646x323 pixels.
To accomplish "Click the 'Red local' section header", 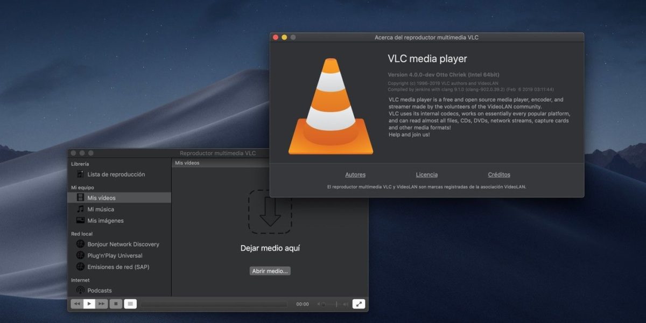I will point(82,234).
